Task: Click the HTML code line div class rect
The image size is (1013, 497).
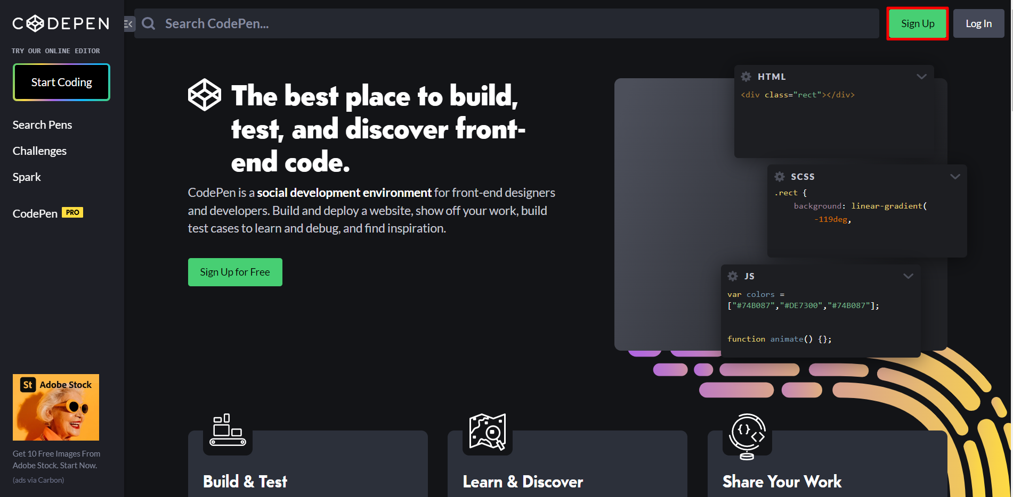Action: (x=798, y=95)
